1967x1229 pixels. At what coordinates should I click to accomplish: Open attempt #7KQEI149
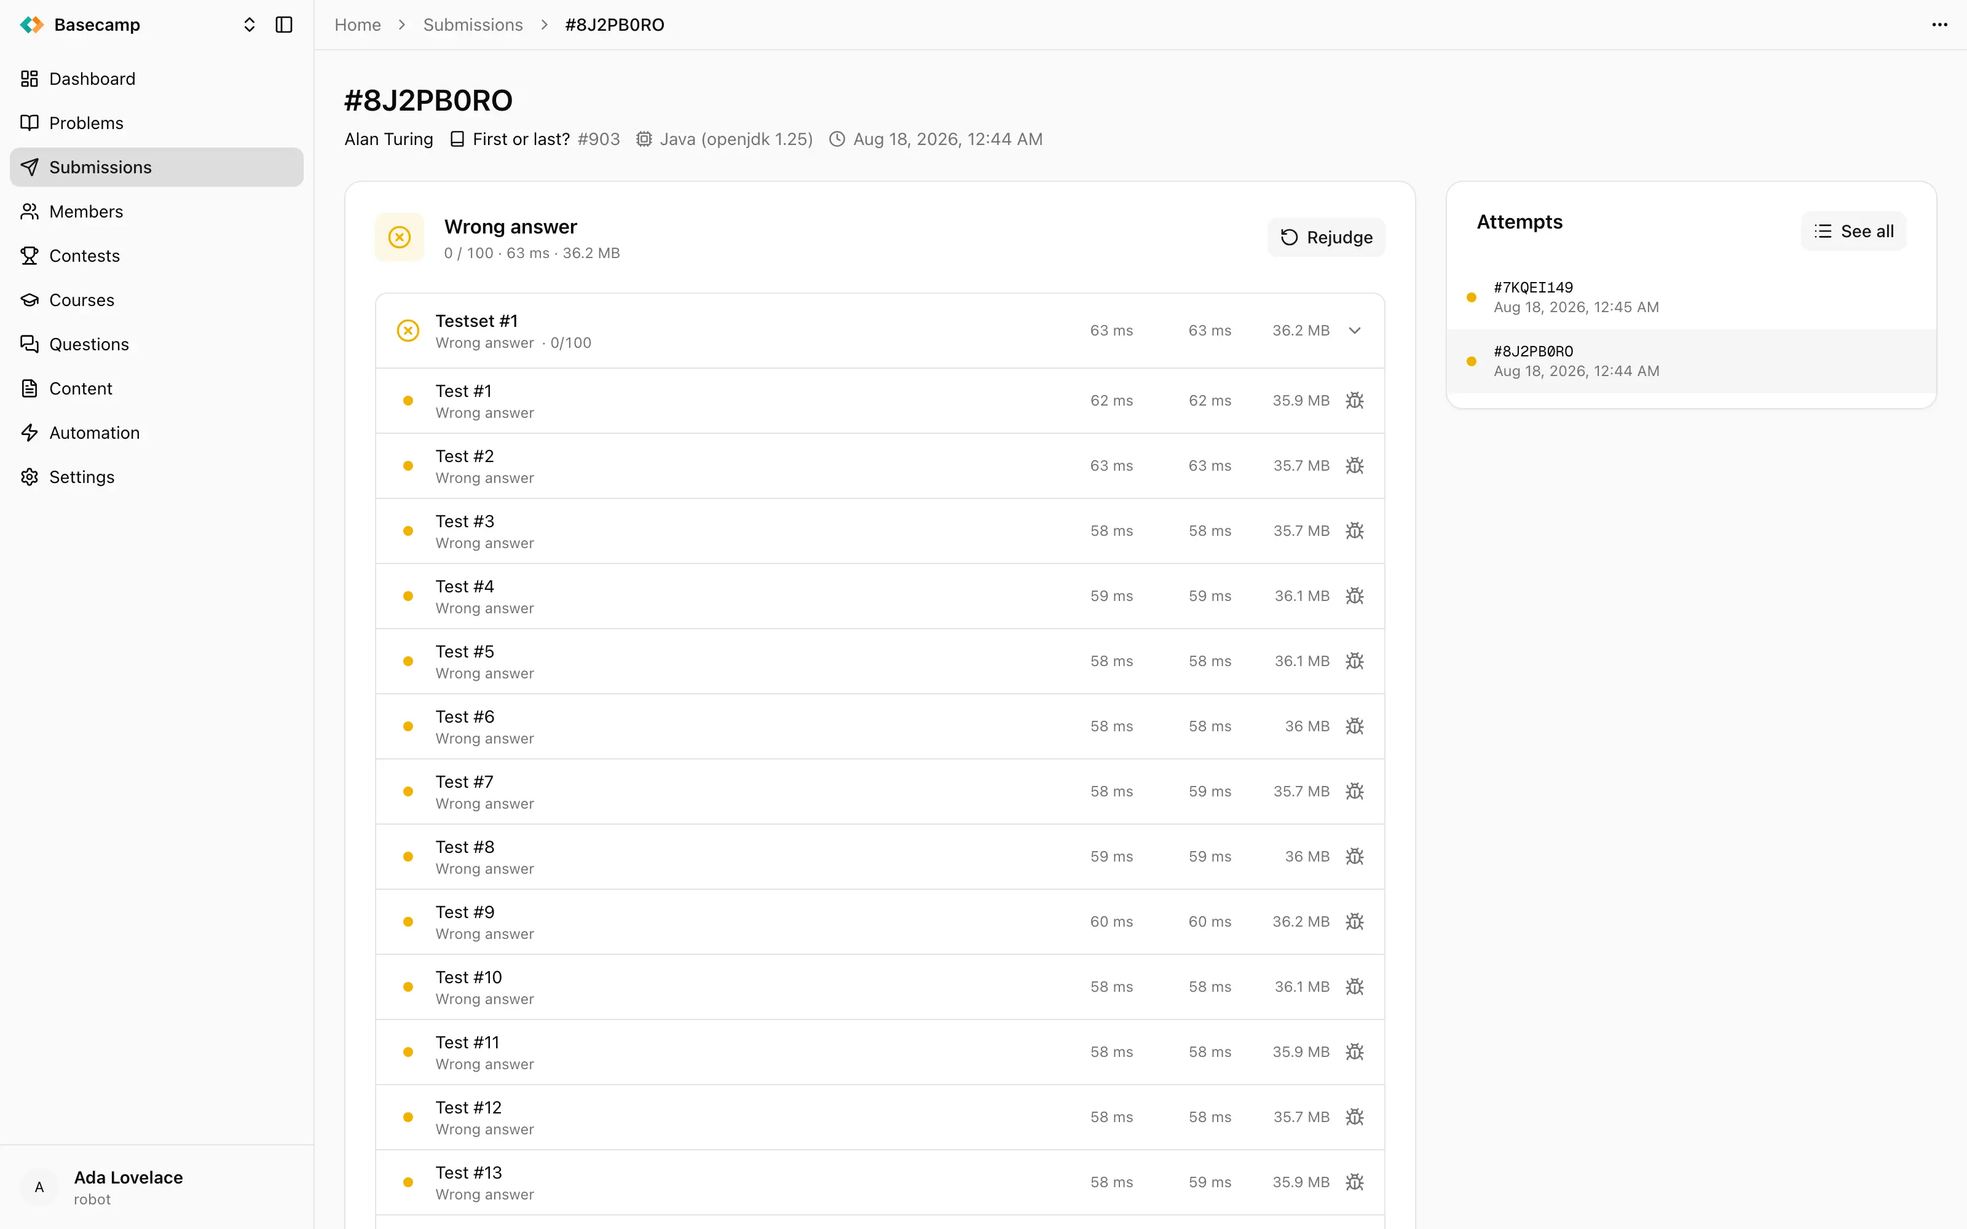coord(1692,297)
